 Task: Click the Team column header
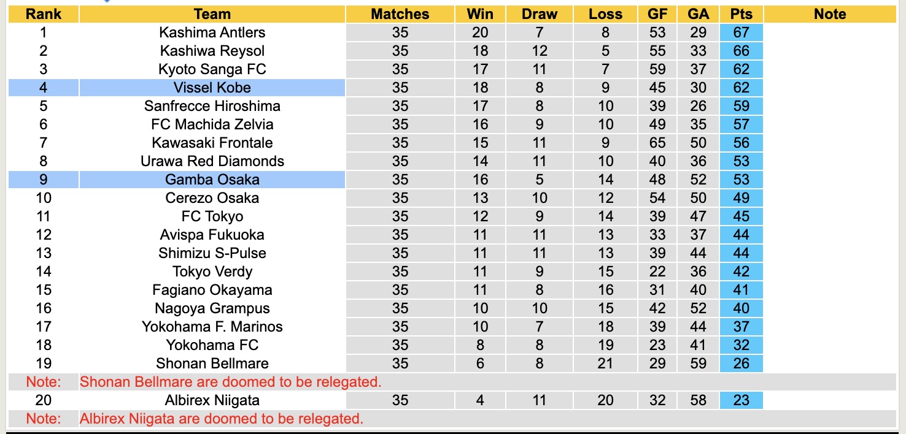[212, 14]
